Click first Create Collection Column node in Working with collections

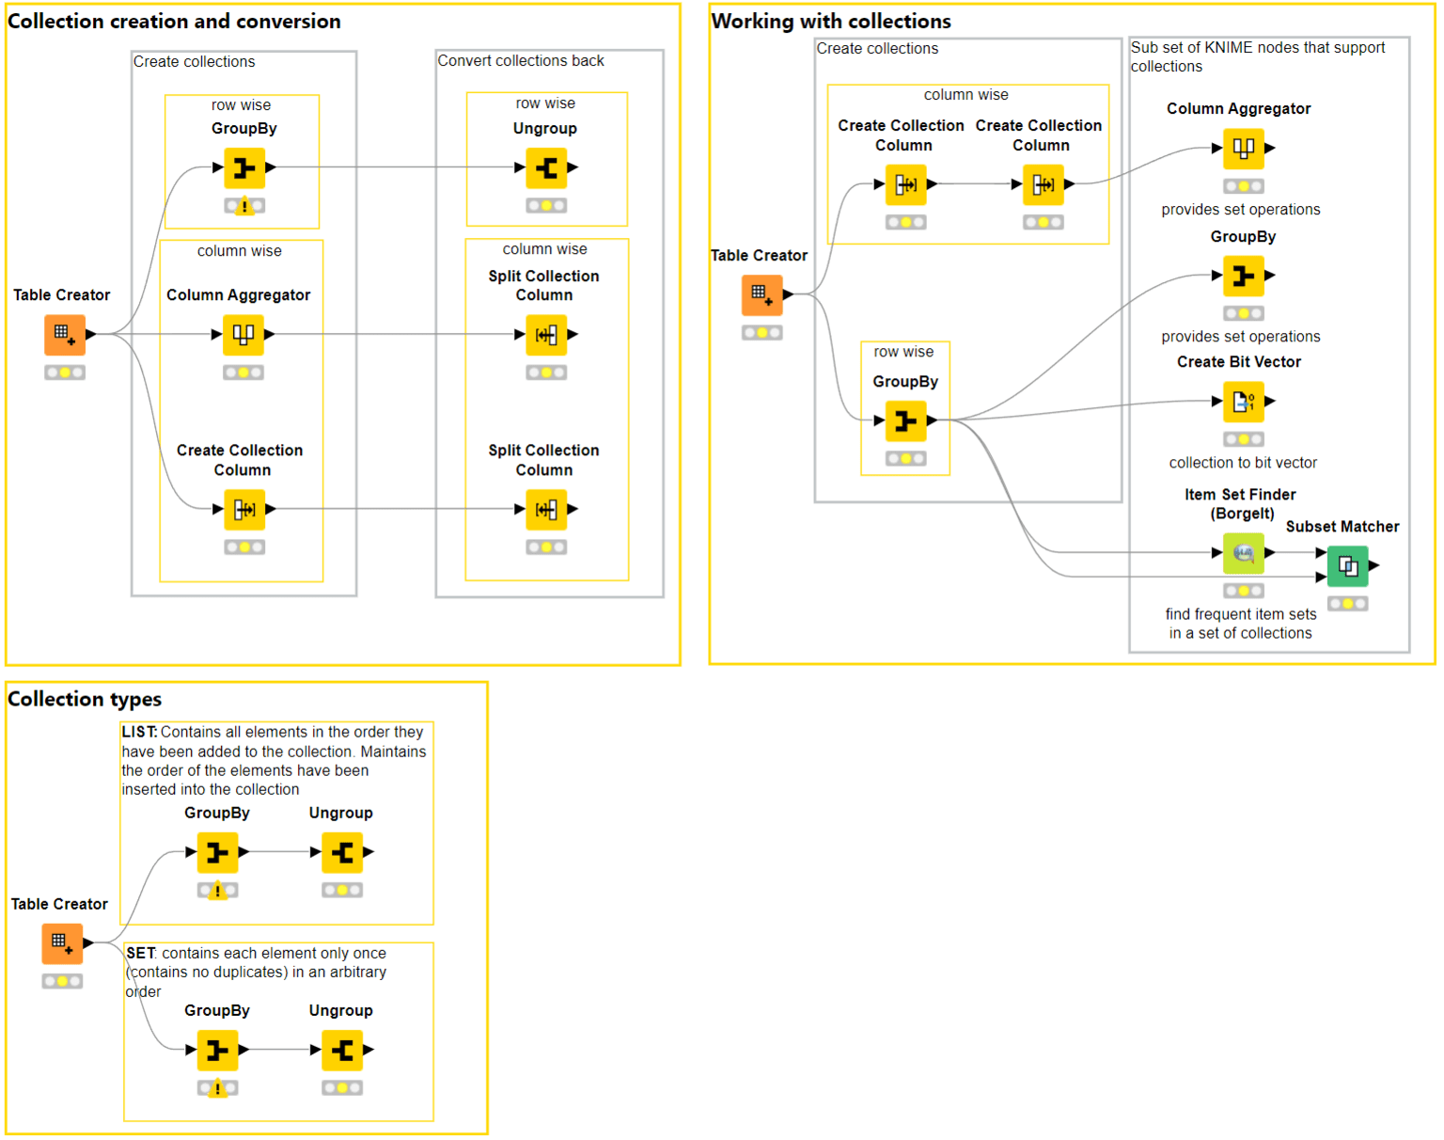point(906,184)
